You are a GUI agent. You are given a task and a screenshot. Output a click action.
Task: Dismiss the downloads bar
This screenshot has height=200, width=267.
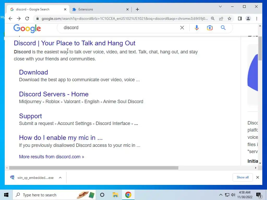(x=257, y=177)
